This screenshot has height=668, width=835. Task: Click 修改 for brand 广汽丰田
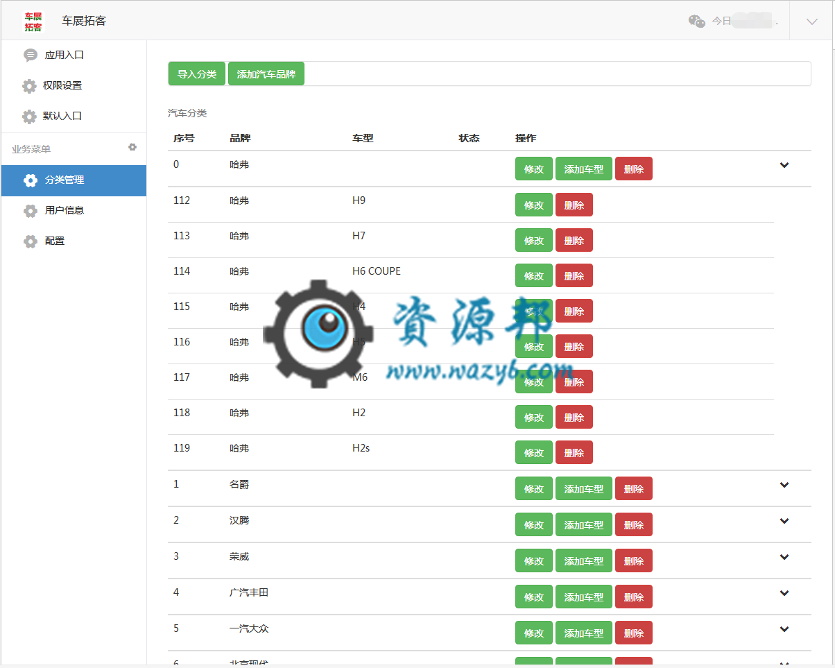534,597
